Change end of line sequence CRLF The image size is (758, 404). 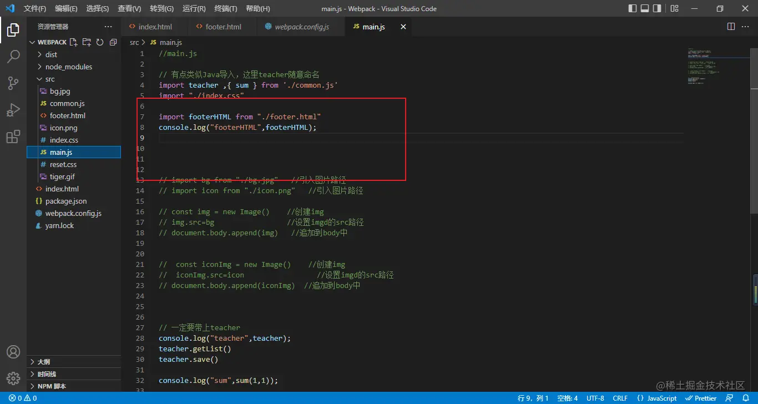click(620, 398)
